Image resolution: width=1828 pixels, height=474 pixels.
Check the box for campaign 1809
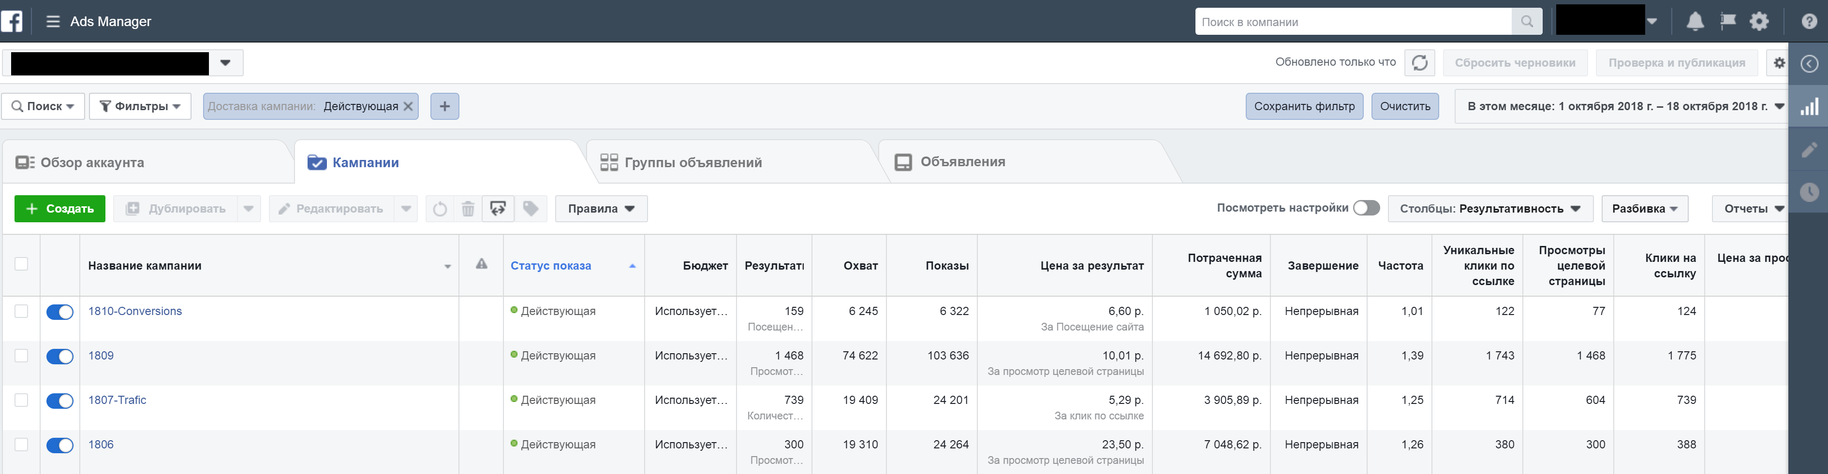click(21, 356)
